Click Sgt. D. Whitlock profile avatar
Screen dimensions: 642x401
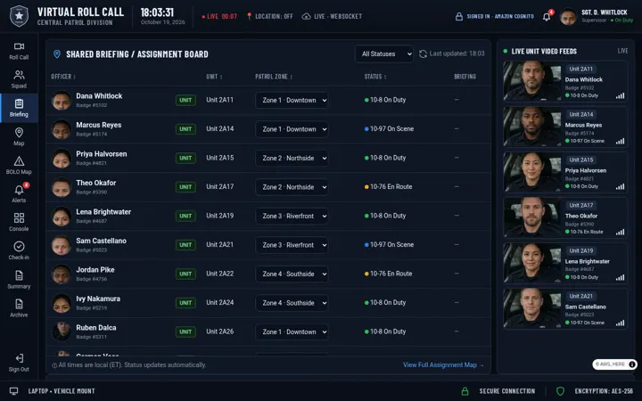pyautogui.click(x=568, y=17)
